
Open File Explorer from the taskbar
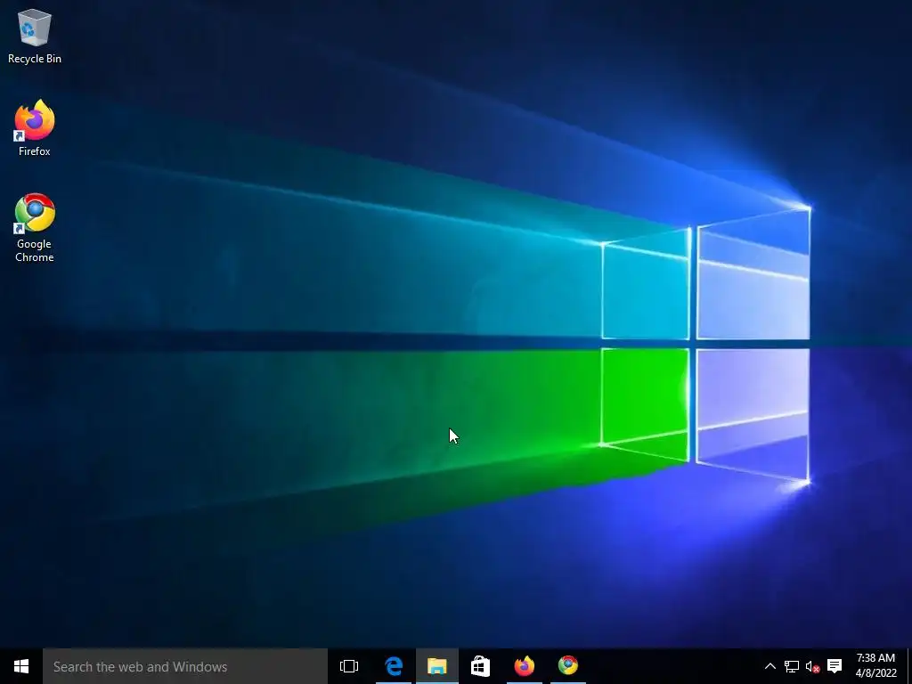click(x=437, y=666)
